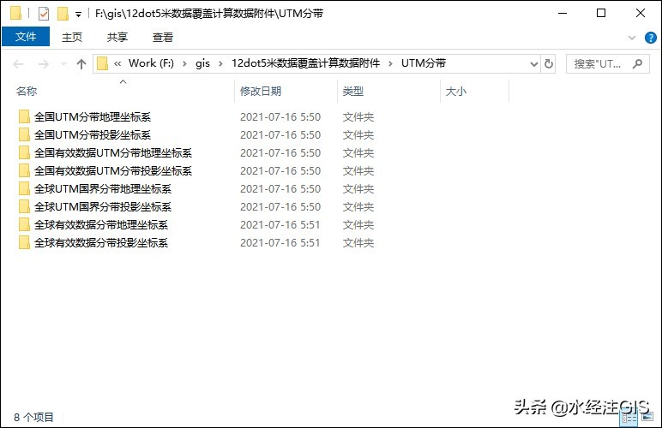Expand the chevron after Work (F:)

click(x=184, y=63)
